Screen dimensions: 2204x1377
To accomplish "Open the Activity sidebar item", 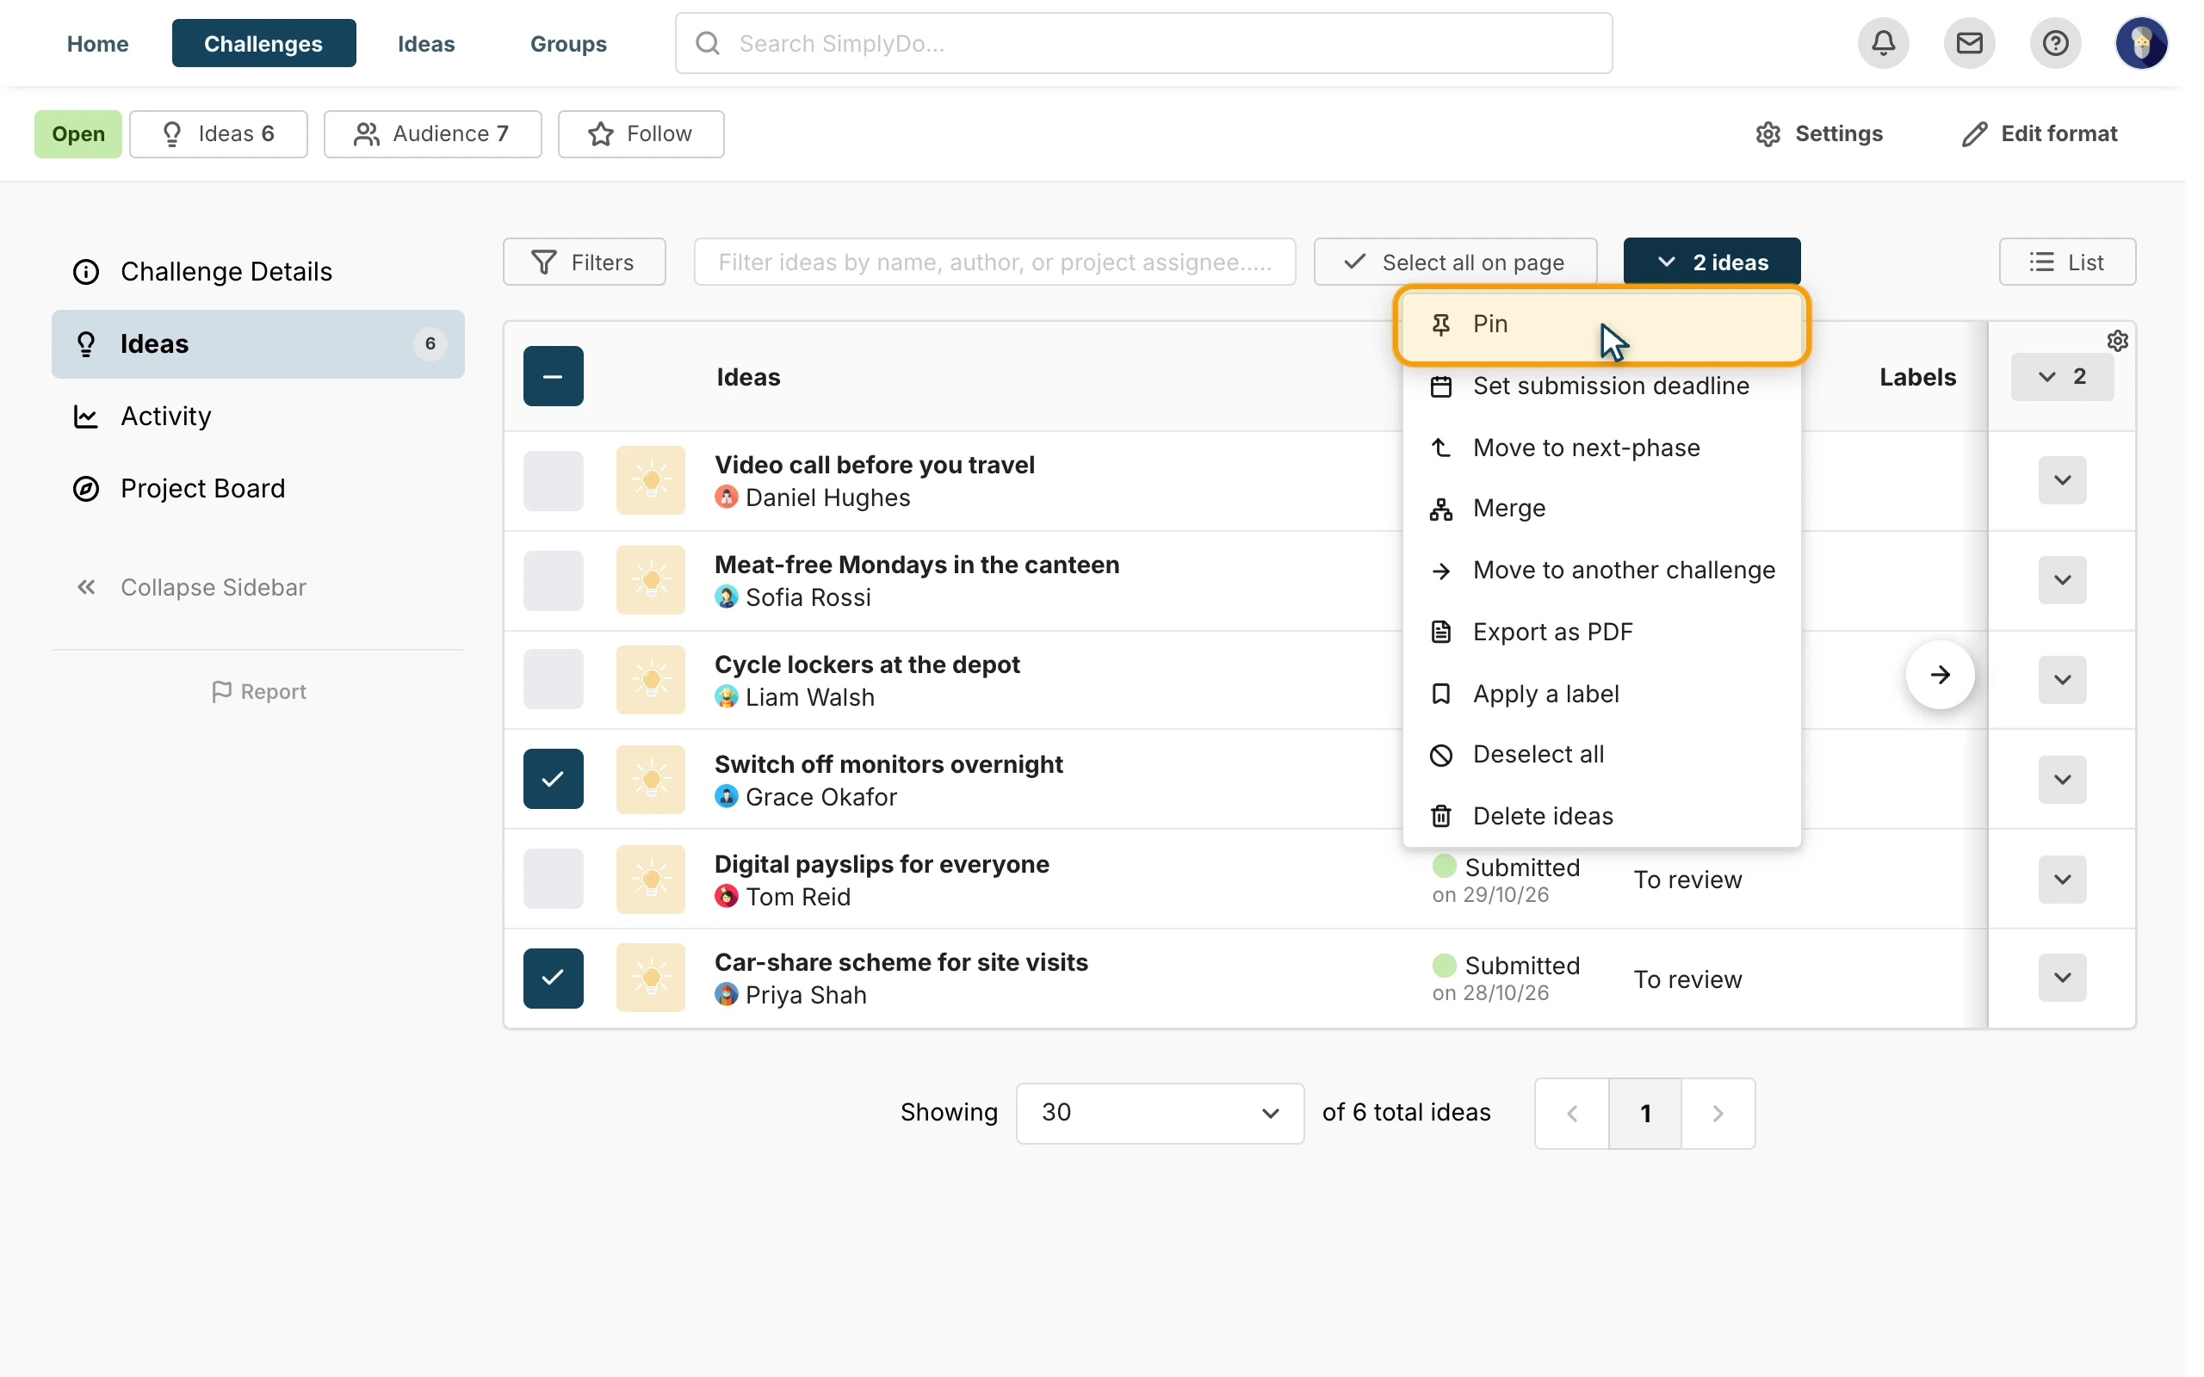I will tap(257, 417).
